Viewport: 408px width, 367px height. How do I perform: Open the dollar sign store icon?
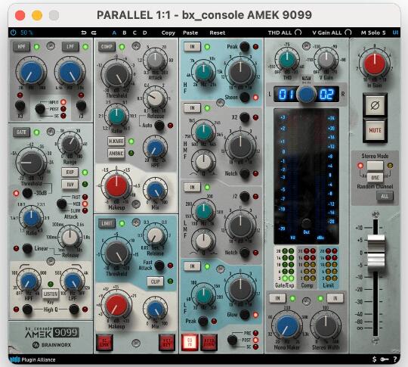[374, 359]
